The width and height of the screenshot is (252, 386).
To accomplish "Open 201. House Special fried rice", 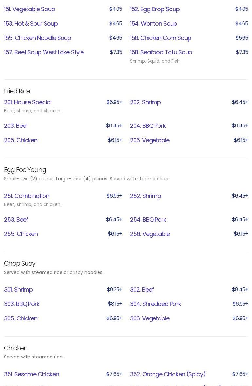I will point(27,102).
